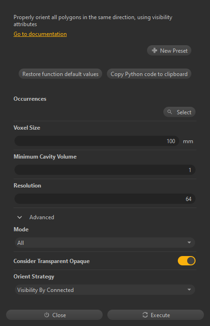Screen dimensions: 210x326
Task: Click the Resolution value field
Action: pos(105,199)
